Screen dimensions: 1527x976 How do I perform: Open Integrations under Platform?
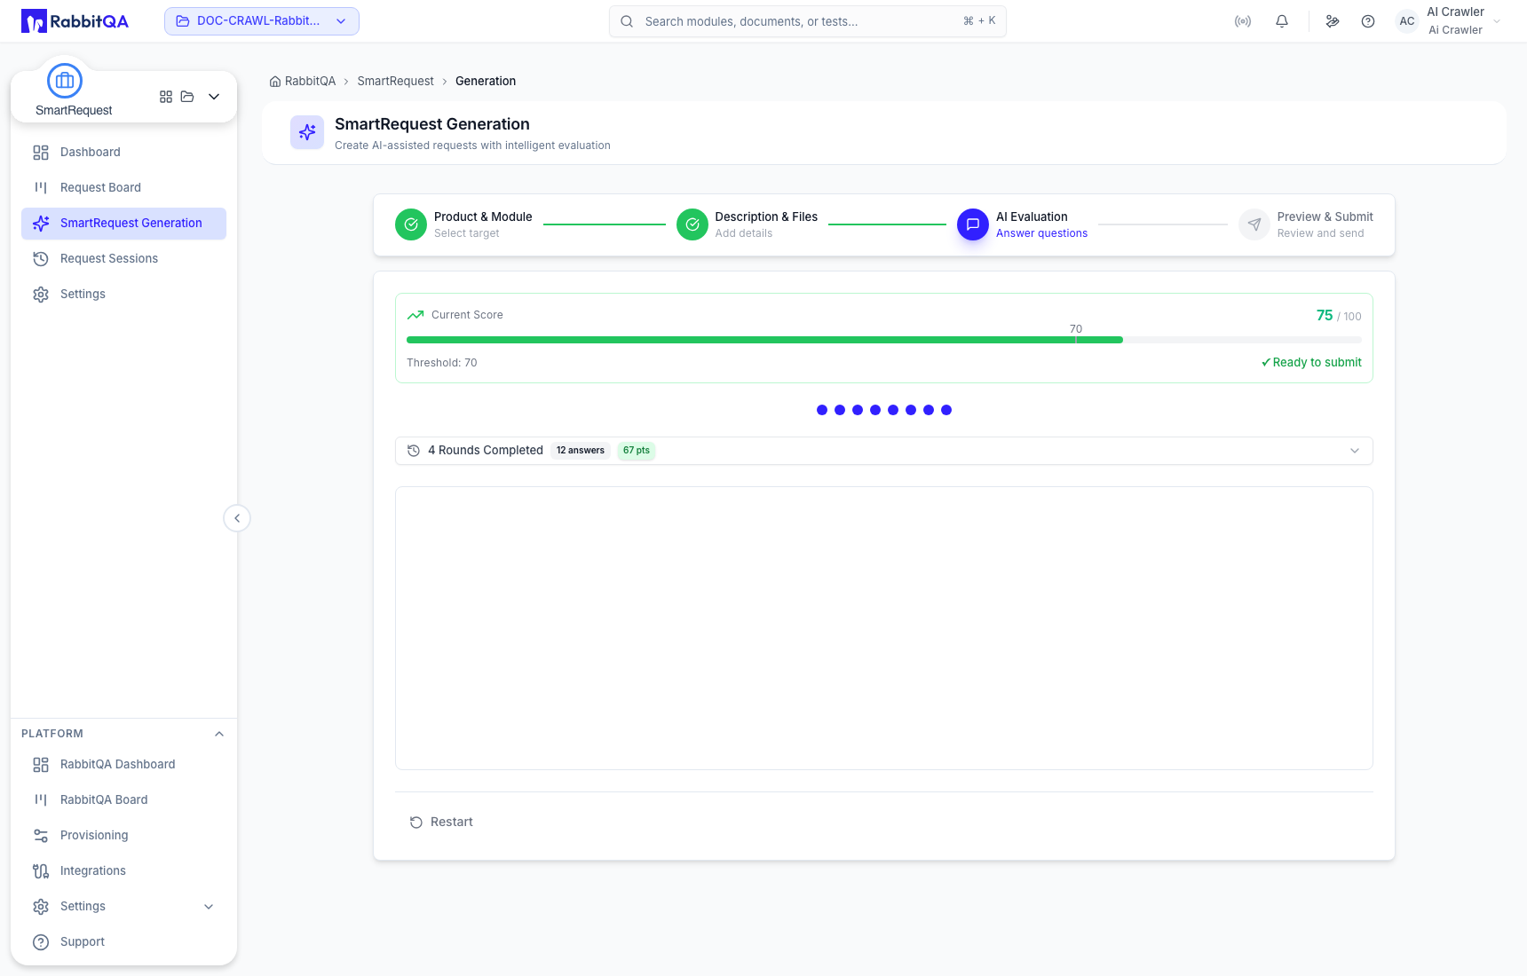(123, 871)
